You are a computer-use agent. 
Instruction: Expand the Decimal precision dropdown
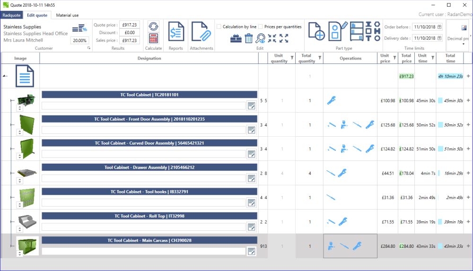pyautogui.click(x=464, y=44)
